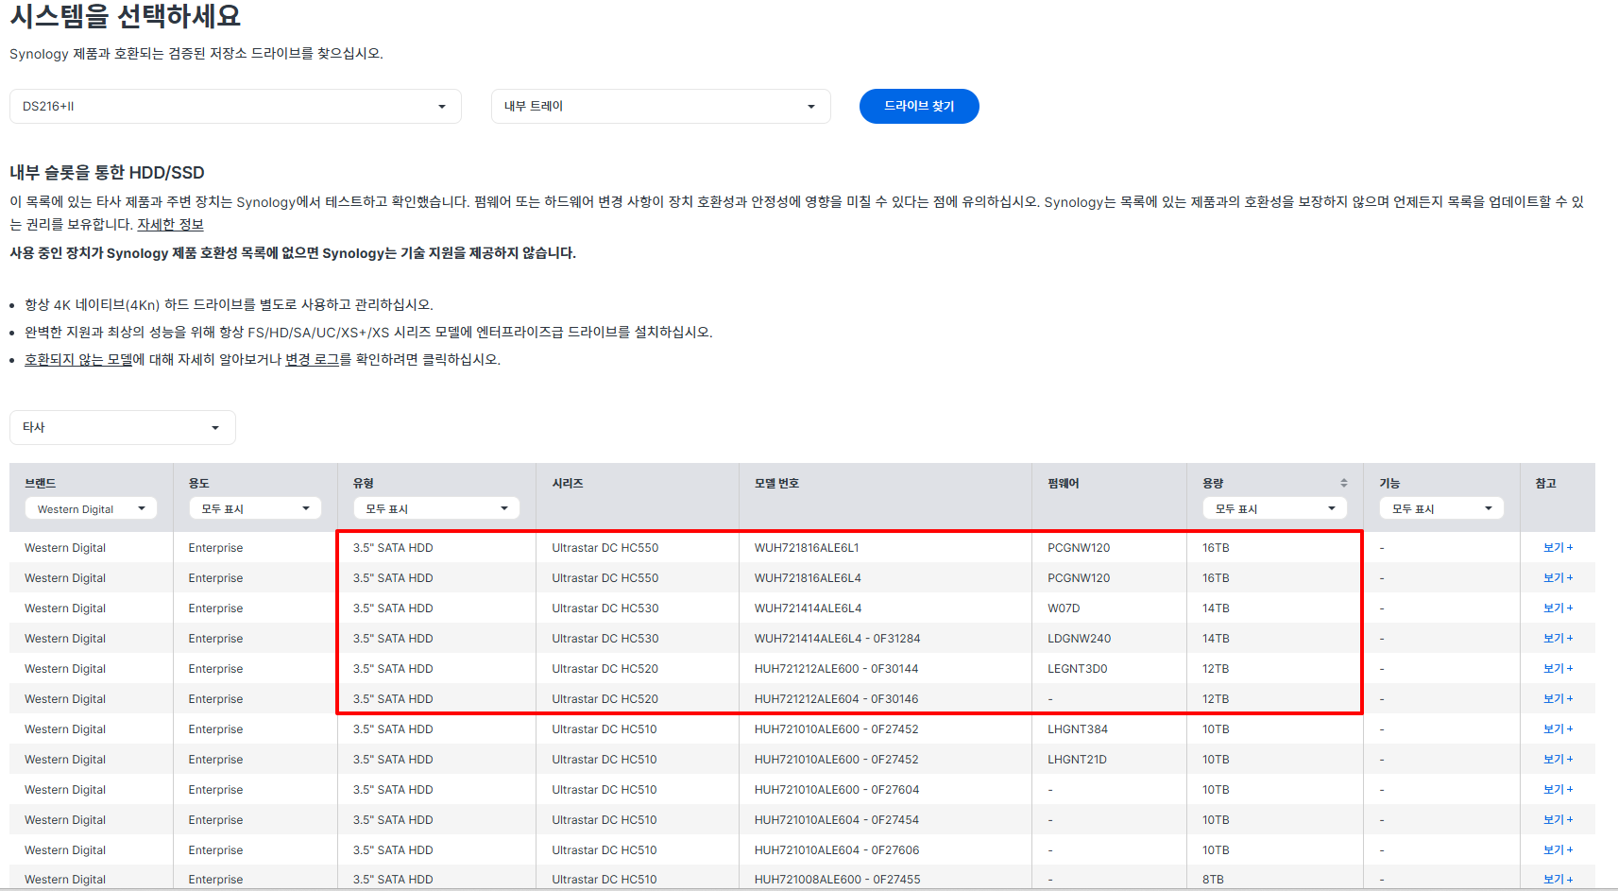1618x891 pixels.
Task: Click model HUH721010ALE604 - 0F27454
Action: 836,820
